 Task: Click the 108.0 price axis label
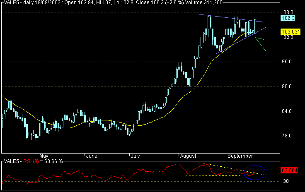287,12
